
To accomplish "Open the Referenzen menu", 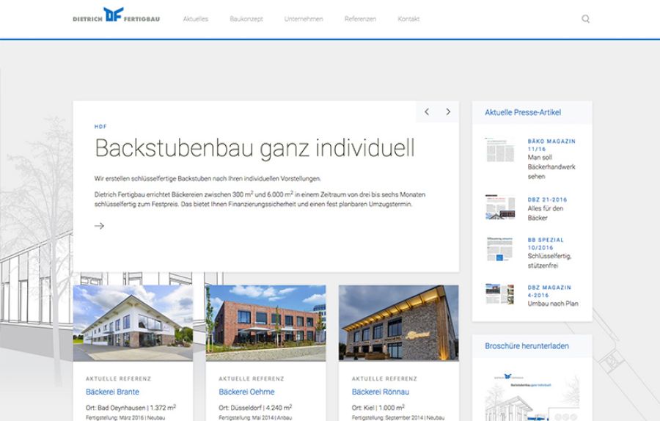I will [x=360, y=19].
